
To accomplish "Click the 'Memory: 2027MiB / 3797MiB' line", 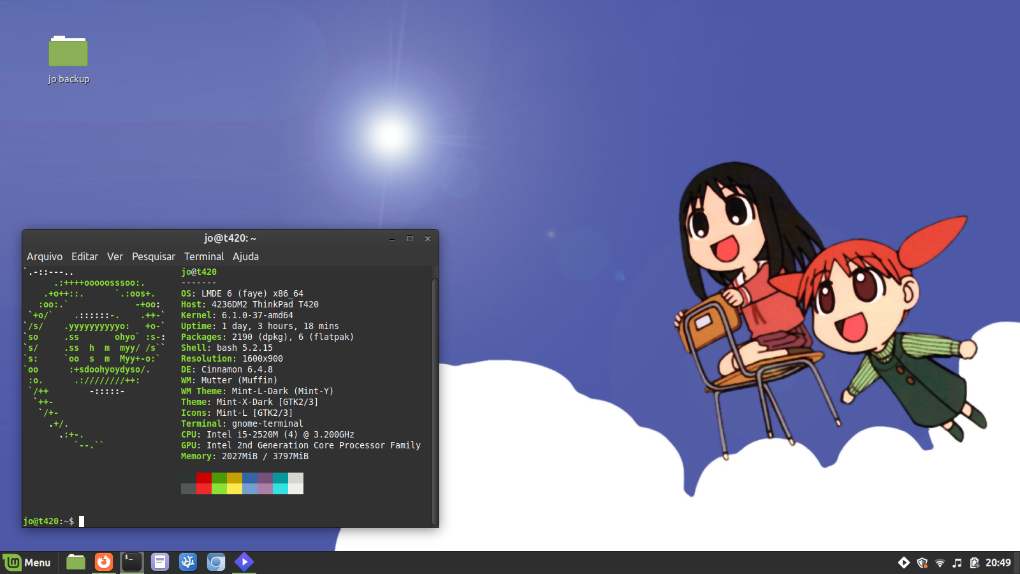I will (245, 456).
